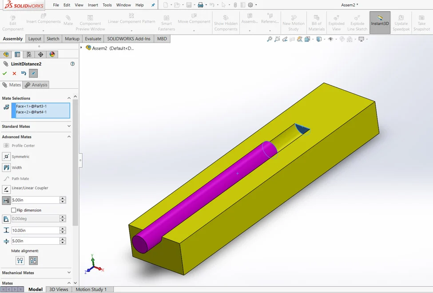
Task: Collapse the Advanced Mates section
Action: click(69, 137)
